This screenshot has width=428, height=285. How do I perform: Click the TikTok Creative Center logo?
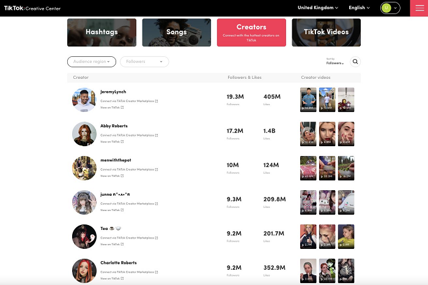[32, 8]
